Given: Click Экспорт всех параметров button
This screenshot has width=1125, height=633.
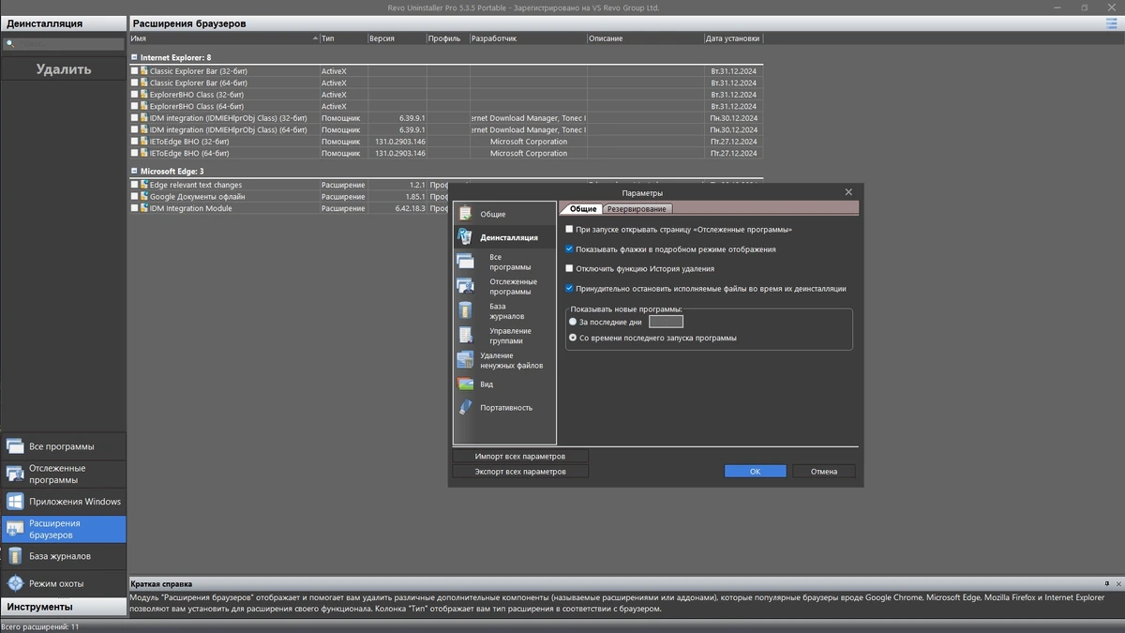Looking at the screenshot, I should [x=520, y=472].
